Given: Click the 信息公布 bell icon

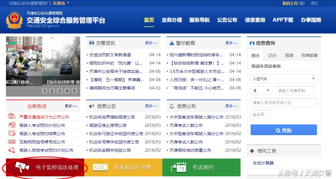Looking at the screenshot, I should (x=172, y=106).
